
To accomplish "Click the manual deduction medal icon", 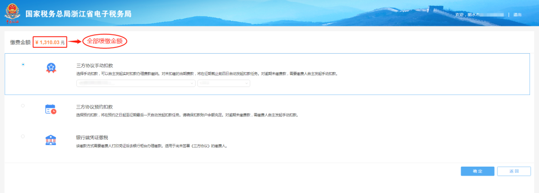I will 51,68.
